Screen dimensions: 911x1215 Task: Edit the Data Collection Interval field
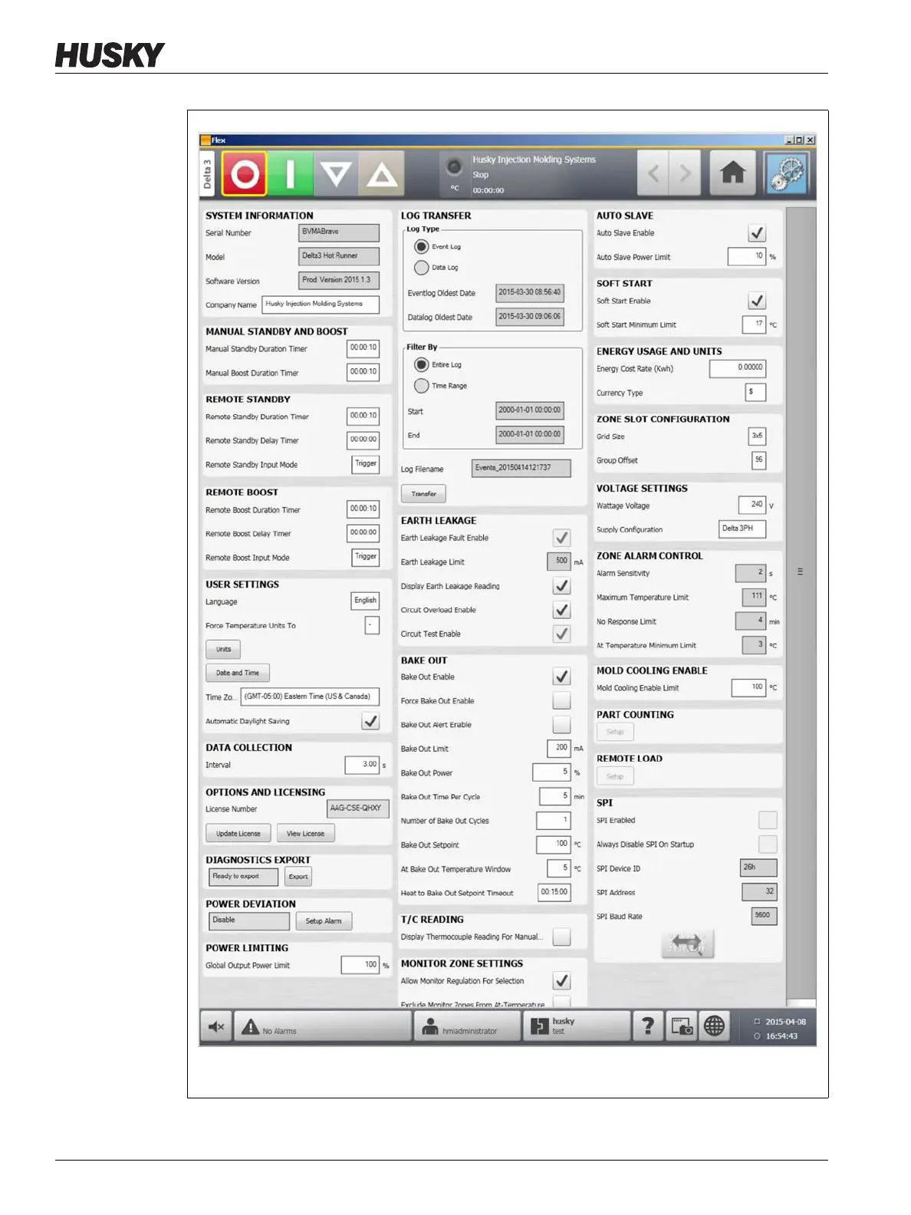[362, 765]
